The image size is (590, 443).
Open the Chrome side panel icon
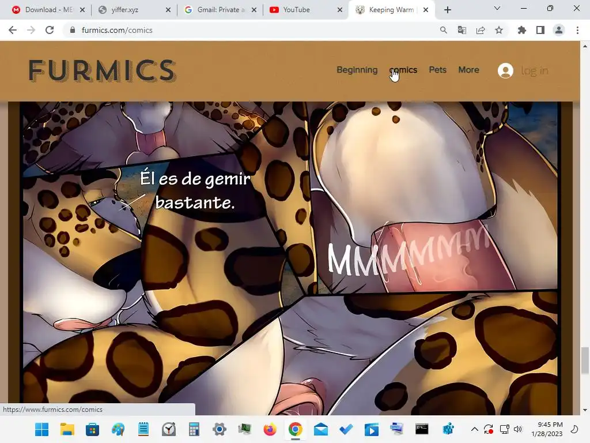point(540,30)
